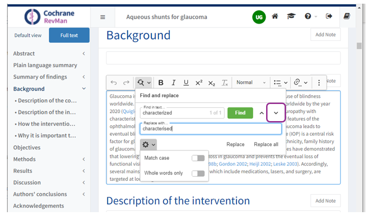Open find settings gear dropdown
The image size is (371, 220).
(149, 145)
